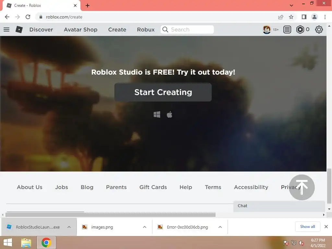
Task: Click the browser forward arrow
Action: 18,17
